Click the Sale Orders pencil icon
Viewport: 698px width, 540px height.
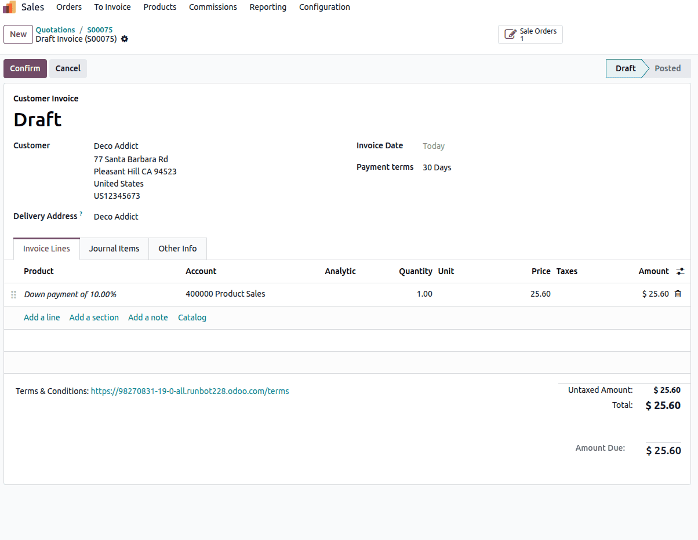click(511, 34)
